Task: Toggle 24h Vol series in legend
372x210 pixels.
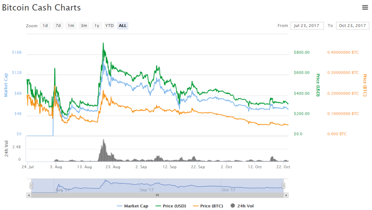Action: 242,206
